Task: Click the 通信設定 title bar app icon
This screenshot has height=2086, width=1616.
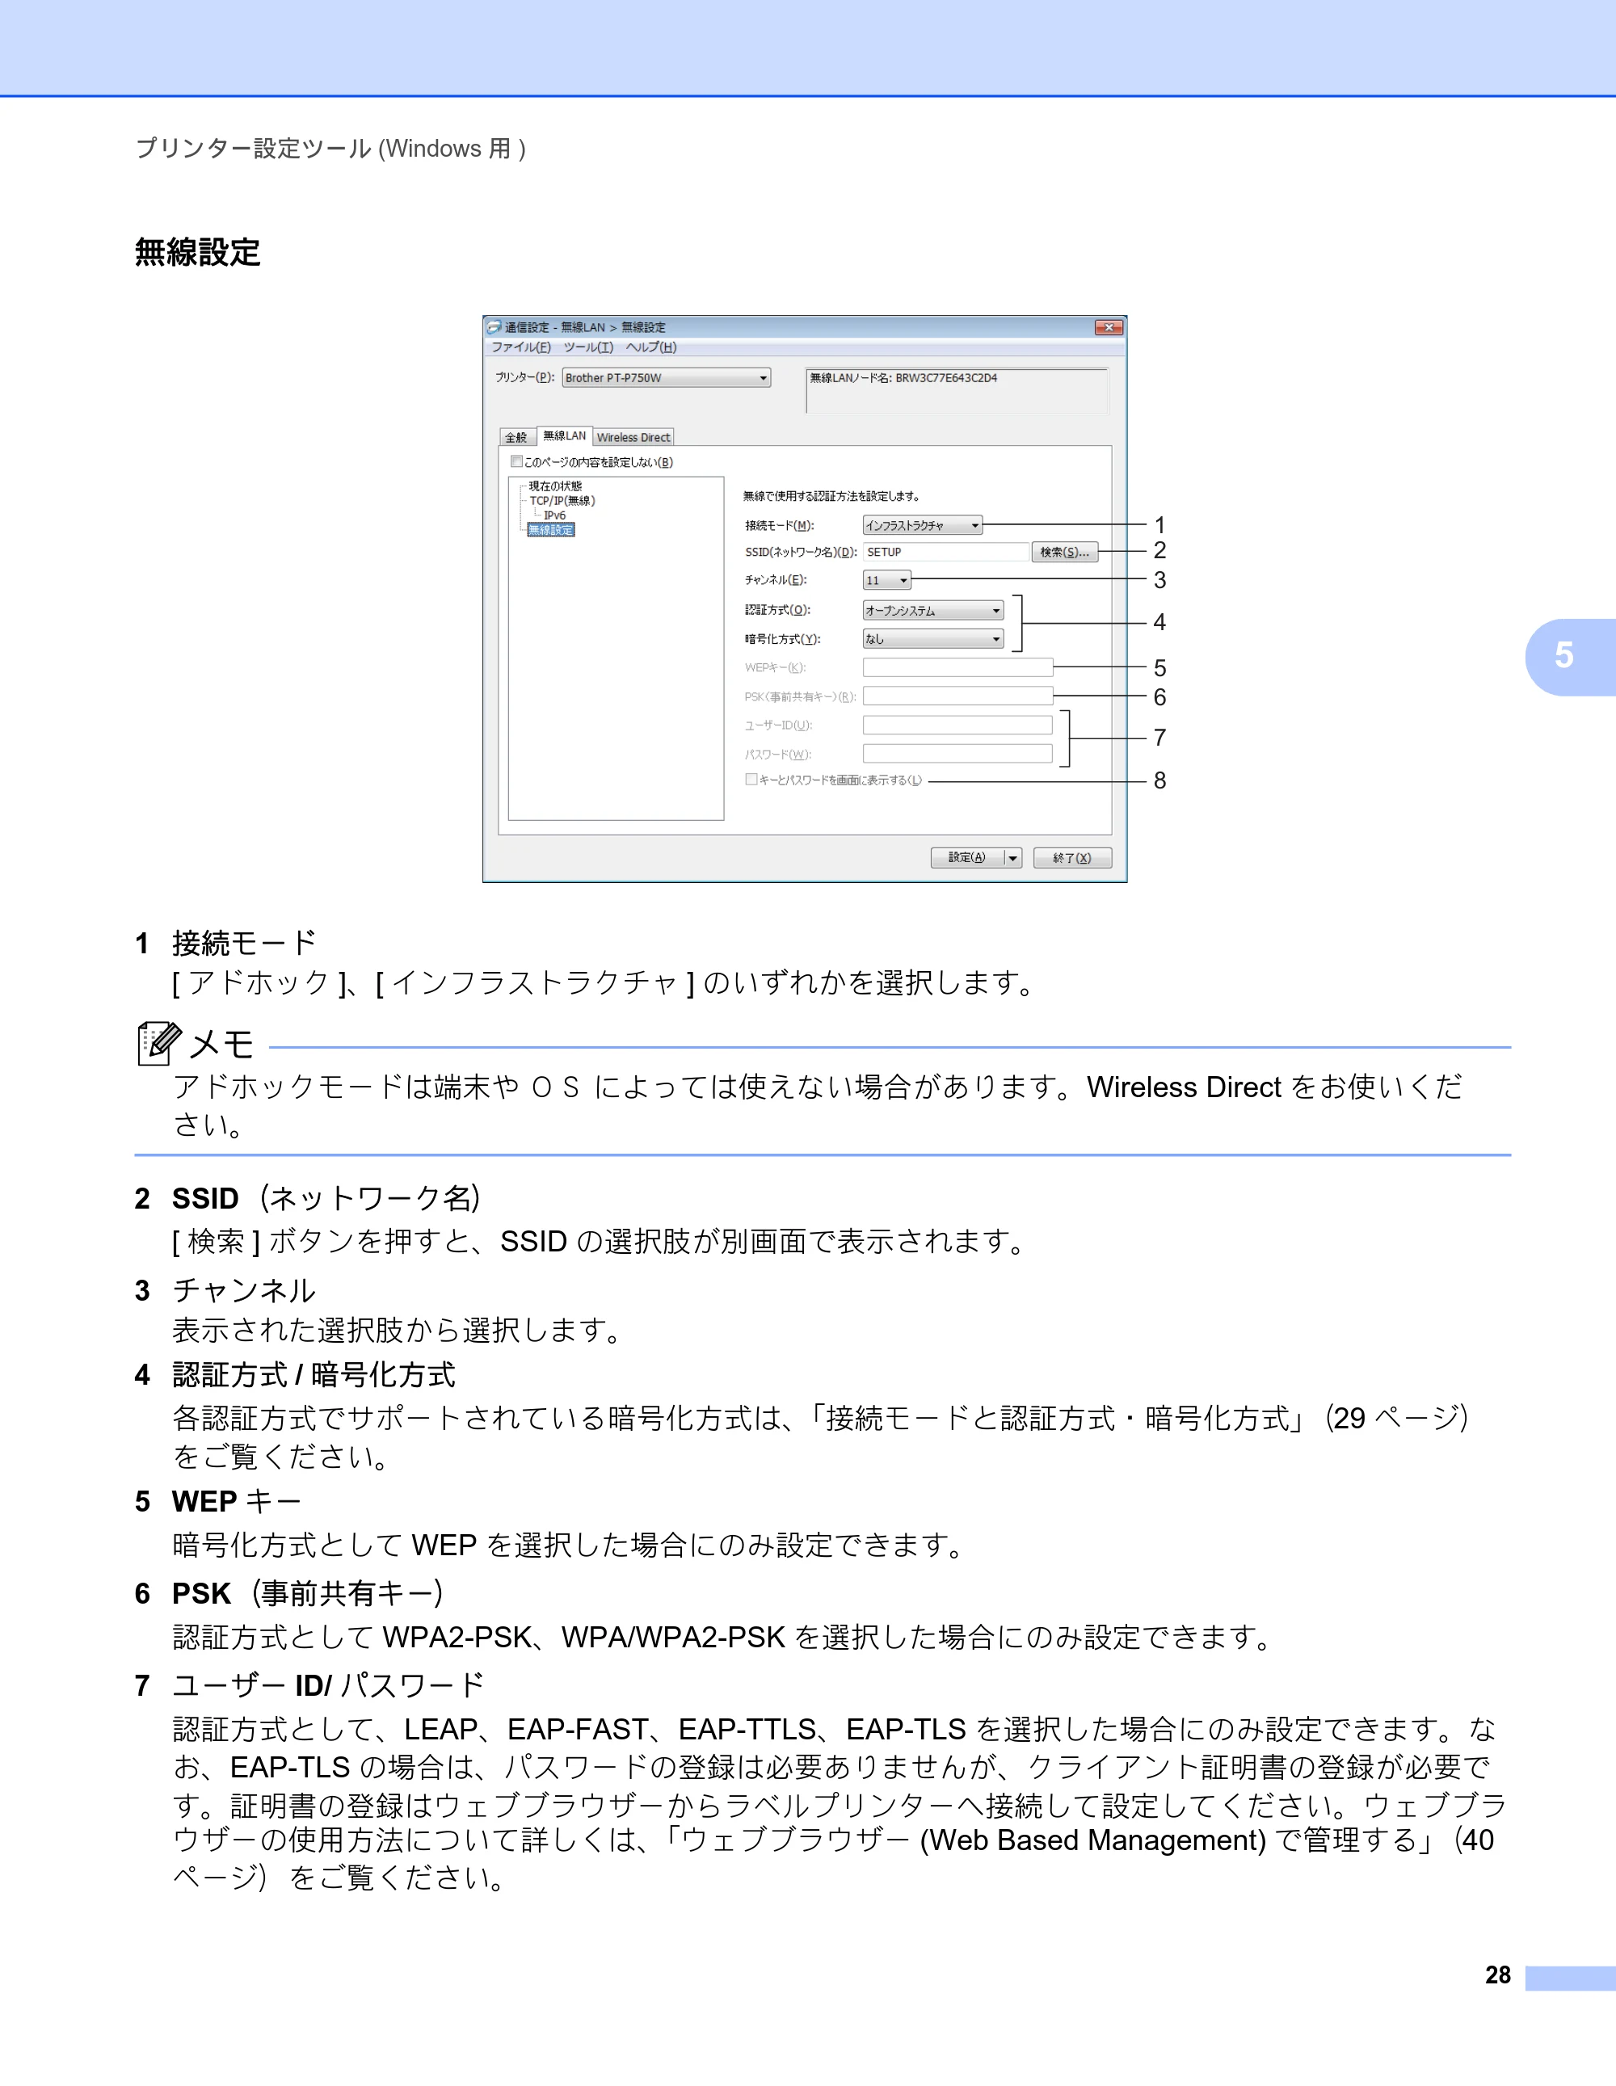Action: click(x=494, y=326)
